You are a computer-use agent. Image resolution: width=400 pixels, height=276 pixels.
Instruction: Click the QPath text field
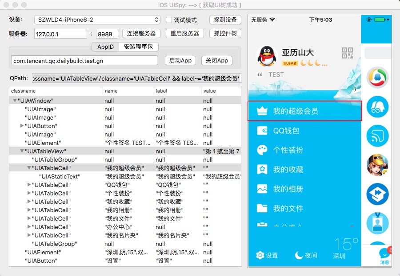tap(136, 78)
